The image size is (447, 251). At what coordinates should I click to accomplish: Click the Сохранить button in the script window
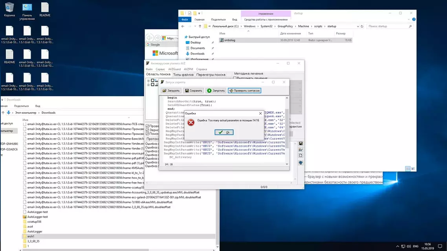tap(194, 91)
